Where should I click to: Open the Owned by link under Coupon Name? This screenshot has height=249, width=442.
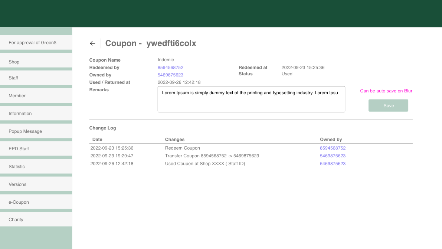[170, 75]
